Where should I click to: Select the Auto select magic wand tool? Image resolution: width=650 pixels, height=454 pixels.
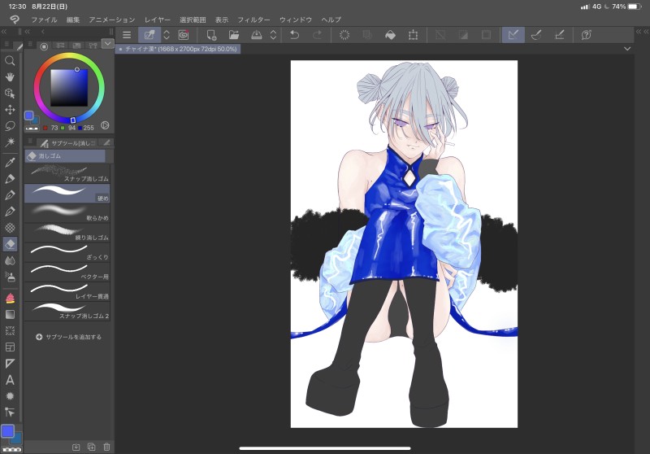10,142
